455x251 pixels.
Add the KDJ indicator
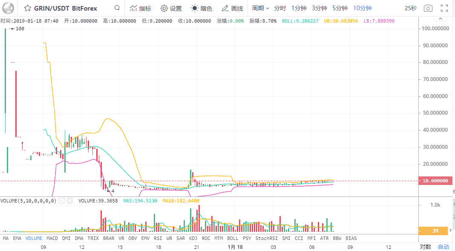pyautogui.click(x=193, y=238)
